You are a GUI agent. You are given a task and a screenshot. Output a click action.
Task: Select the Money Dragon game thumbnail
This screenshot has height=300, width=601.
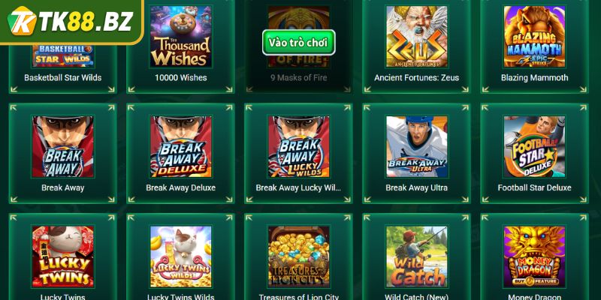(534, 256)
